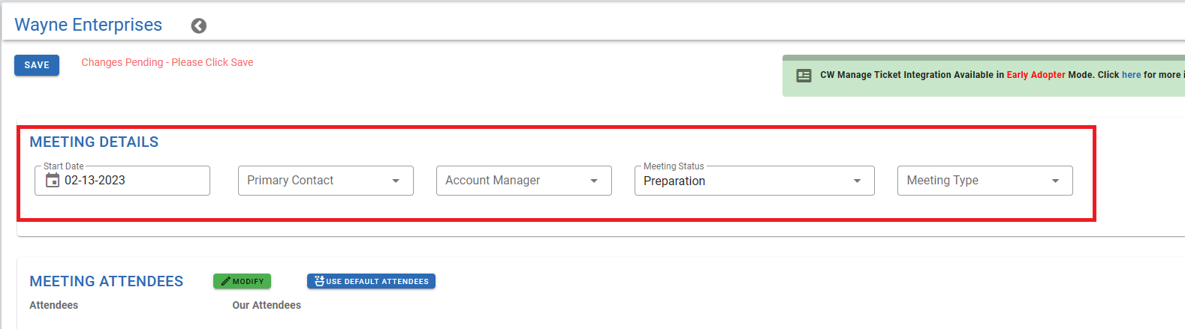1185x329 pixels.
Task: Click the red Early Adopter text
Action: [x=1036, y=75]
